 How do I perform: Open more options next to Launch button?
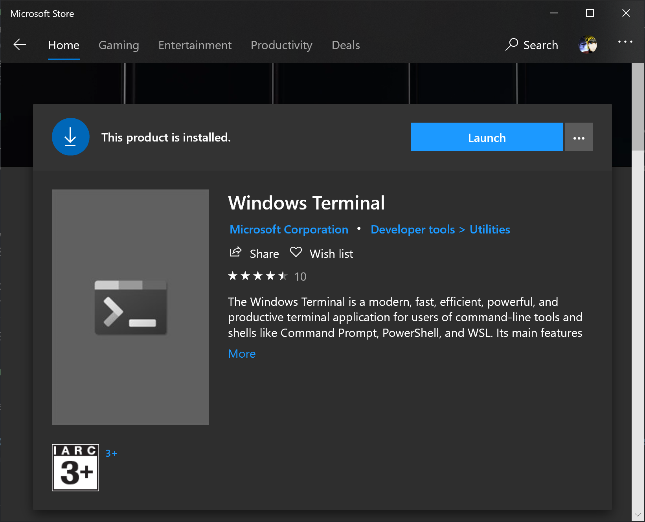(x=579, y=137)
